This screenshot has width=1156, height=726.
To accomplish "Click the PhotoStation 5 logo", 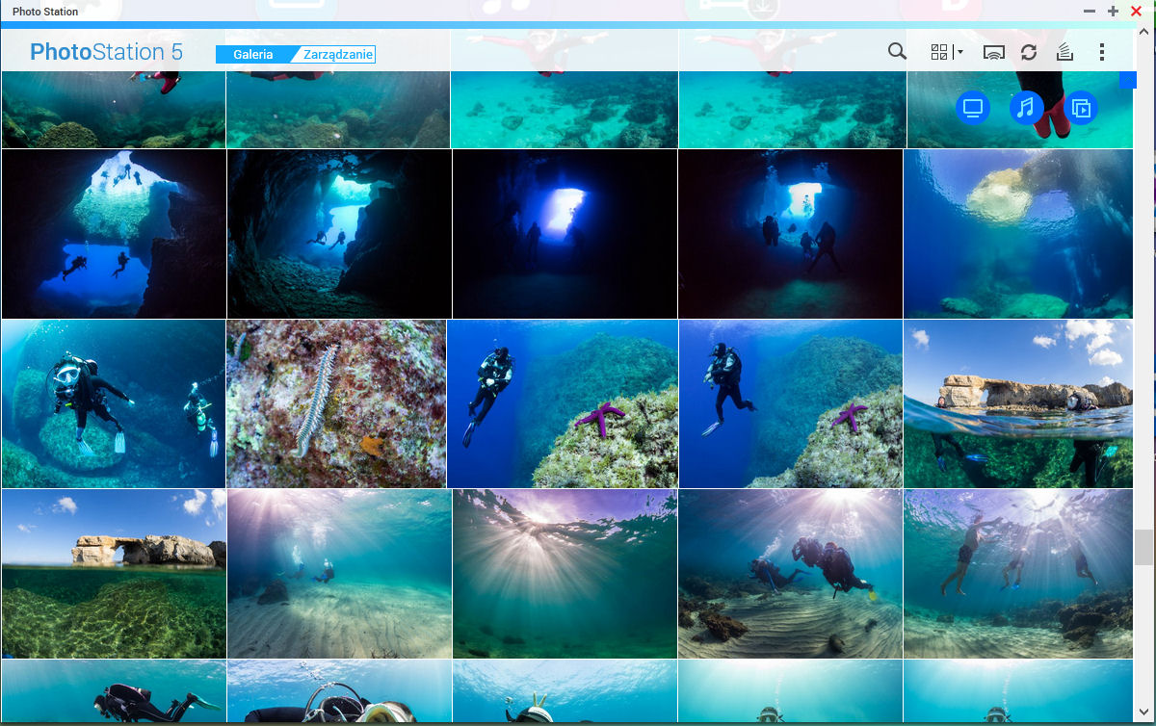I will [x=106, y=52].
